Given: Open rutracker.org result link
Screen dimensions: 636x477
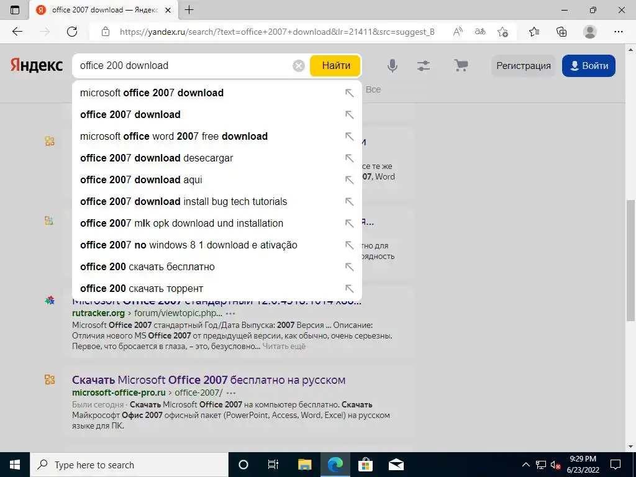Looking at the screenshot, I should pos(98,313).
